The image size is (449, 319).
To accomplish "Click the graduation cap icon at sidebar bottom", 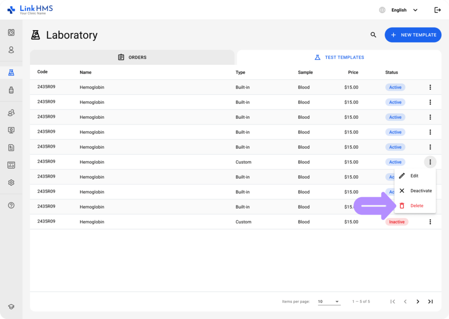I will click(11, 306).
